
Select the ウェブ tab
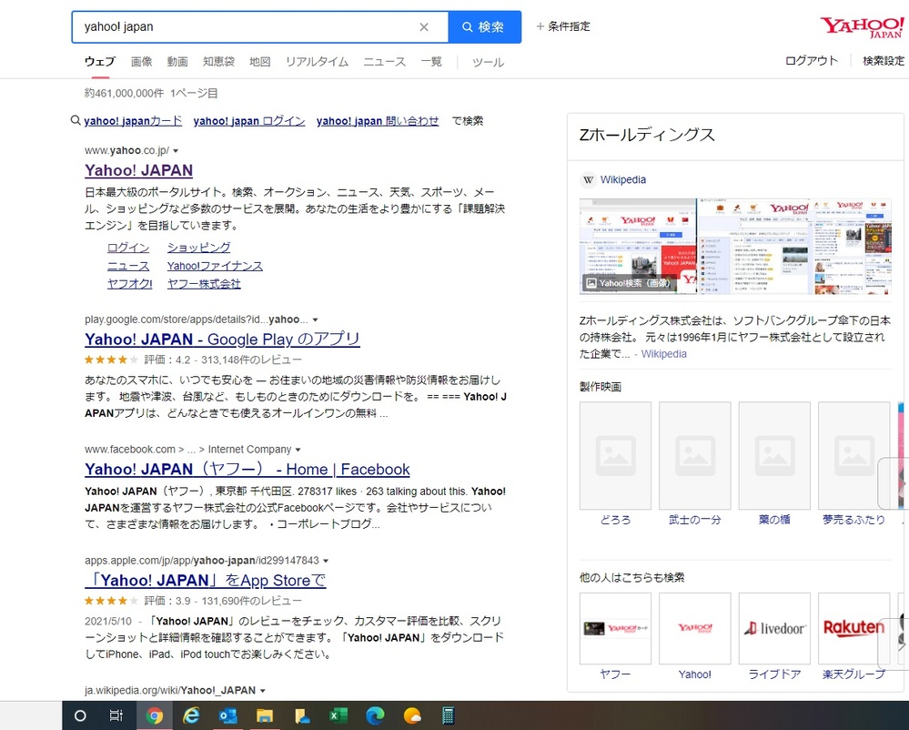[x=100, y=62]
